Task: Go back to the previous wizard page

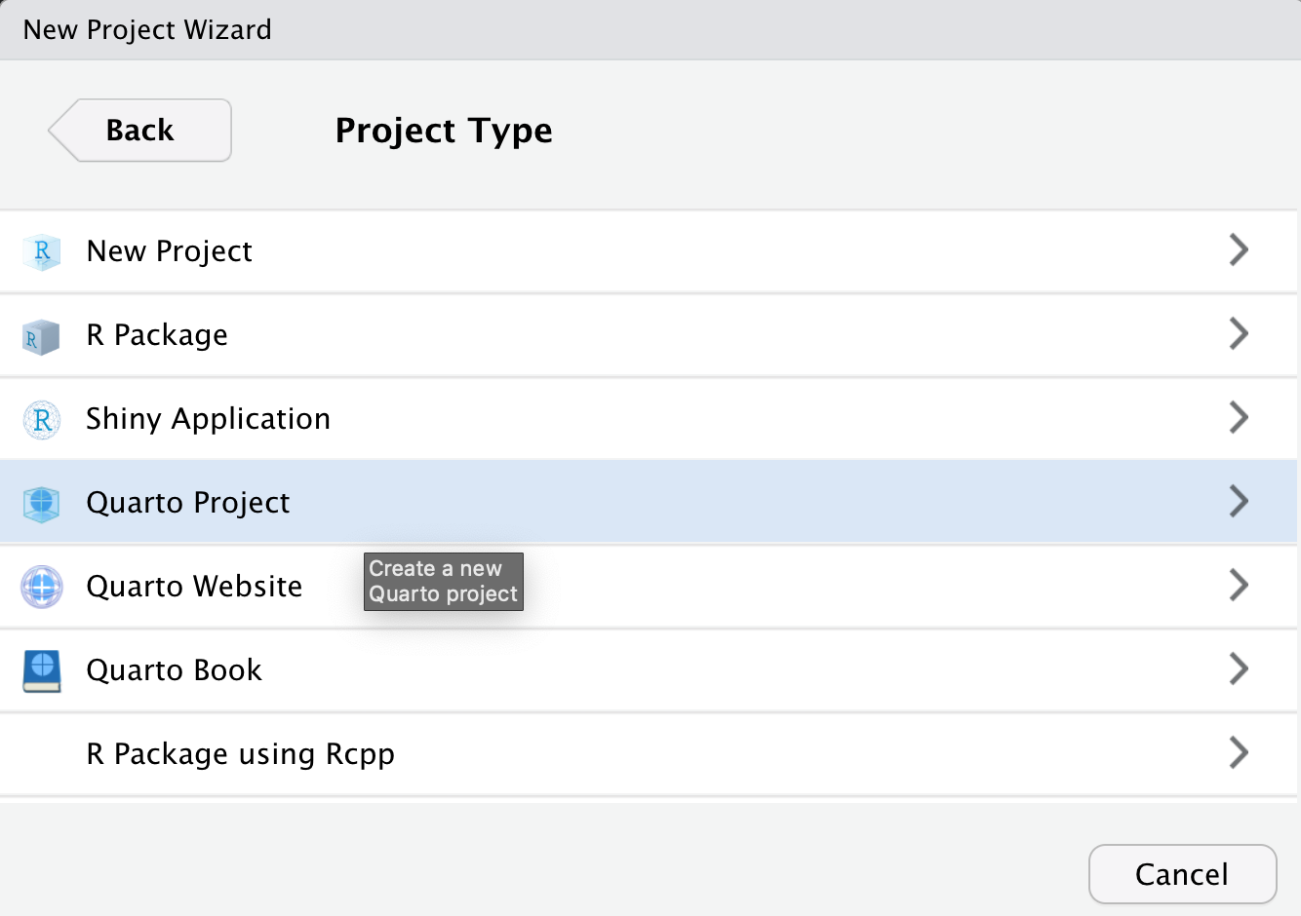Action: tap(140, 131)
